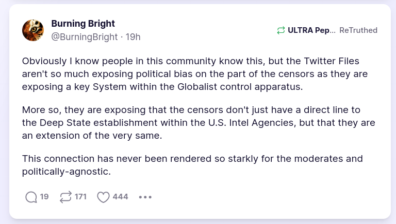Screen dimensions: 396x224
Task: Open the ULTRA Pep... reposter profile
Action: [x=311, y=30]
